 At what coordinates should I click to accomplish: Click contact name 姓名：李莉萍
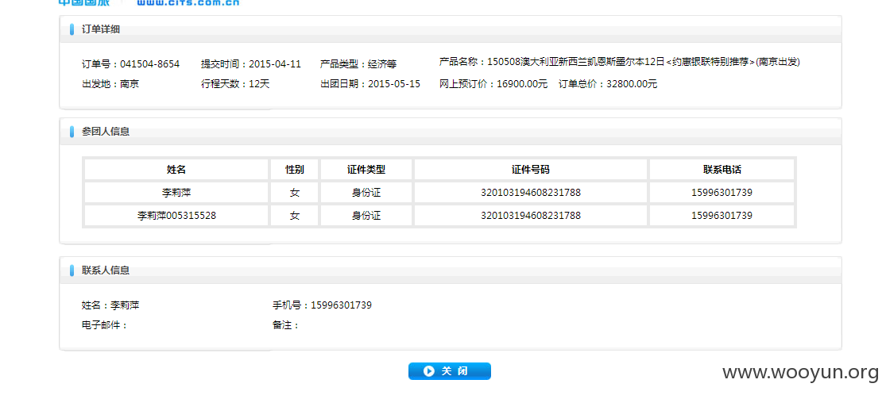point(110,305)
